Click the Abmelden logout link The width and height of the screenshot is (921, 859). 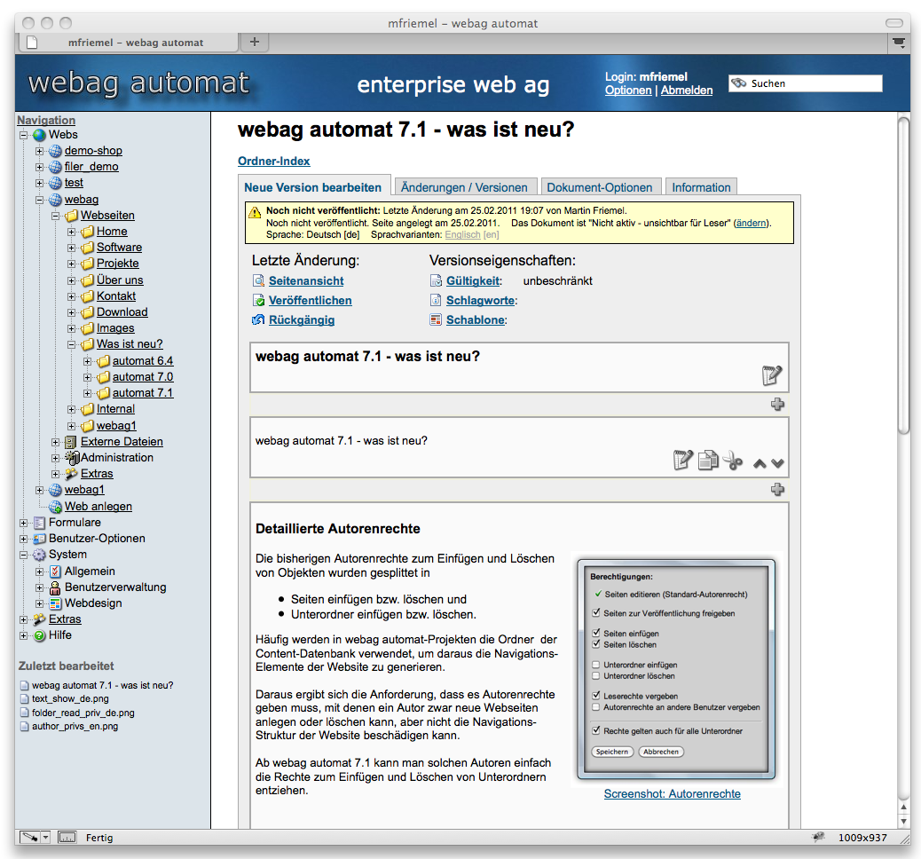pos(687,91)
